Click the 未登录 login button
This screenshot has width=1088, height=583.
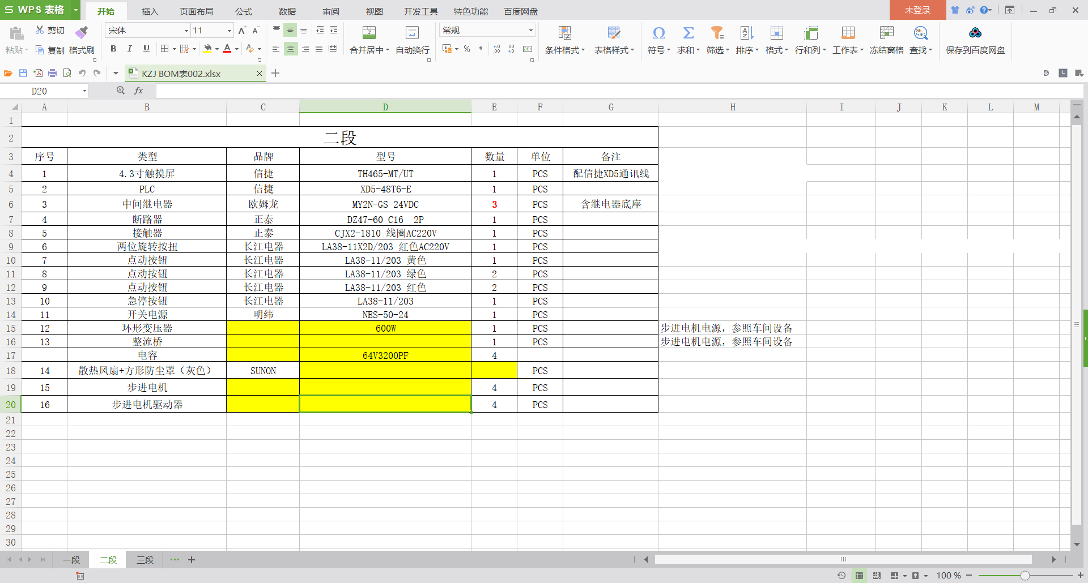coord(917,10)
